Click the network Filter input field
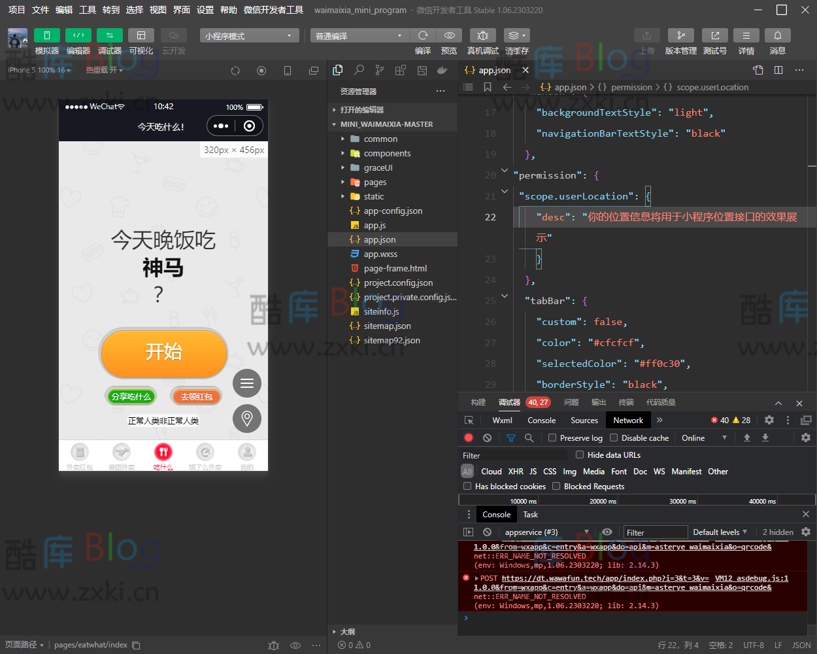The width and height of the screenshot is (817, 654). pos(513,455)
